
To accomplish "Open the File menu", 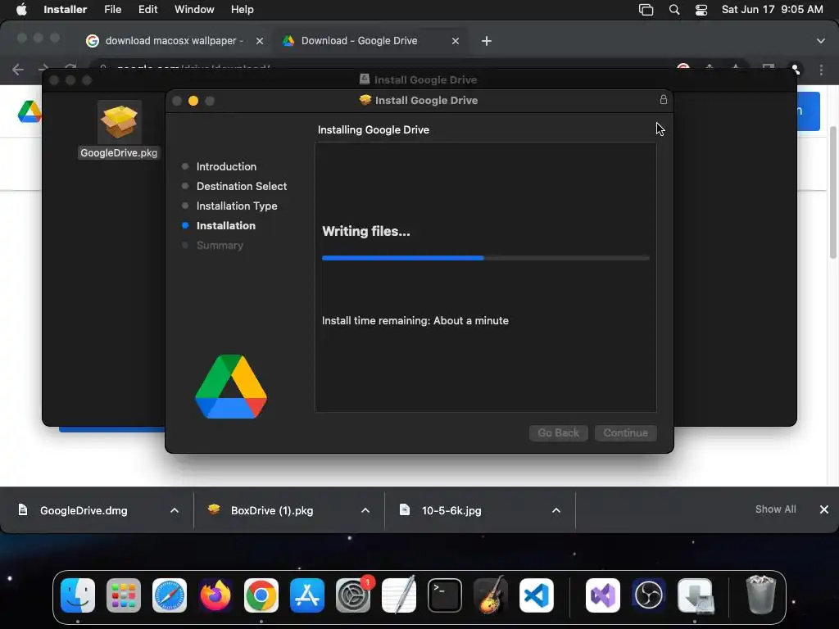I will (x=112, y=10).
